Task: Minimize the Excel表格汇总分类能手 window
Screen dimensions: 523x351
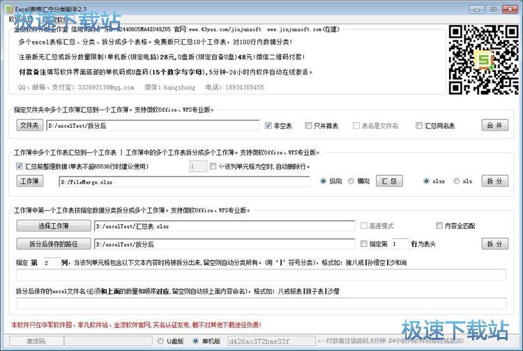Action: pyautogui.click(x=477, y=9)
